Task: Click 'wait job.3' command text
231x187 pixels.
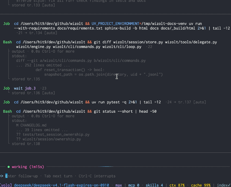Action: point(25,88)
